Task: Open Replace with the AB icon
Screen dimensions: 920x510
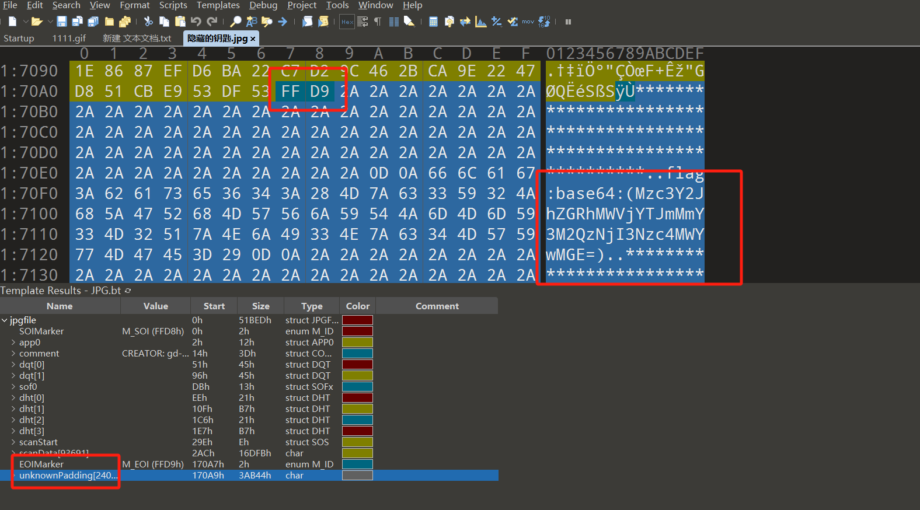Action: pos(252,22)
